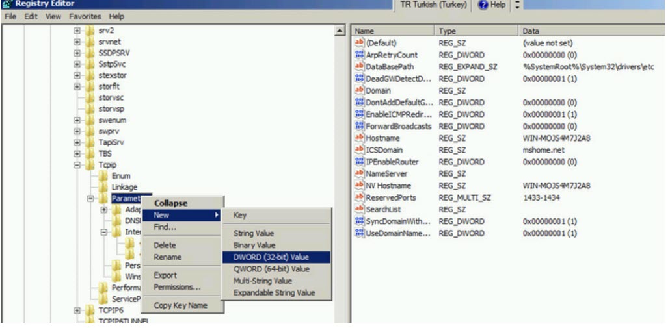
Task: Click the tree pane scroll up arrow
Action: (x=339, y=31)
